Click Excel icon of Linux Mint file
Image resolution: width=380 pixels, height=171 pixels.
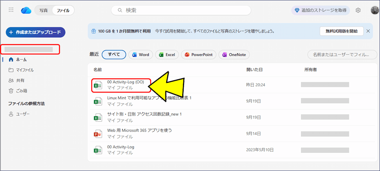98,101
